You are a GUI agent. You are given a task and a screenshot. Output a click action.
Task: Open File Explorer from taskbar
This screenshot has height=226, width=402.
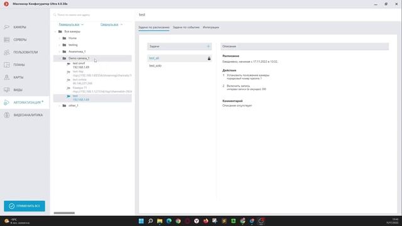(x=160, y=221)
